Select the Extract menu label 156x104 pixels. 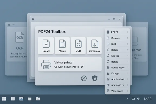point(115,56)
